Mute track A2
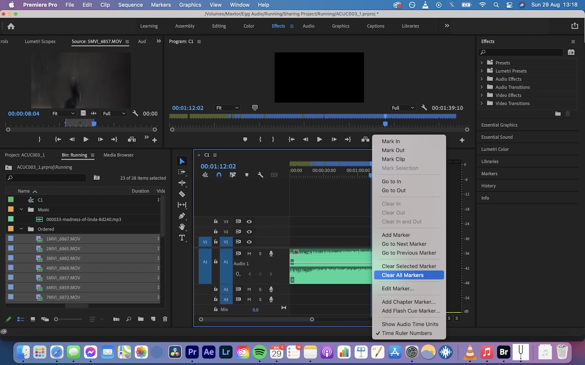The width and height of the screenshot is (585, 365). click(x=249, y=289)
